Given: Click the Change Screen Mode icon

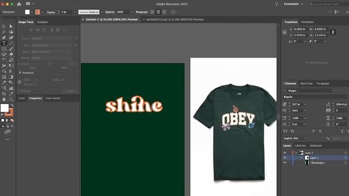Looking at the screenshot, I should coord(7,132).
